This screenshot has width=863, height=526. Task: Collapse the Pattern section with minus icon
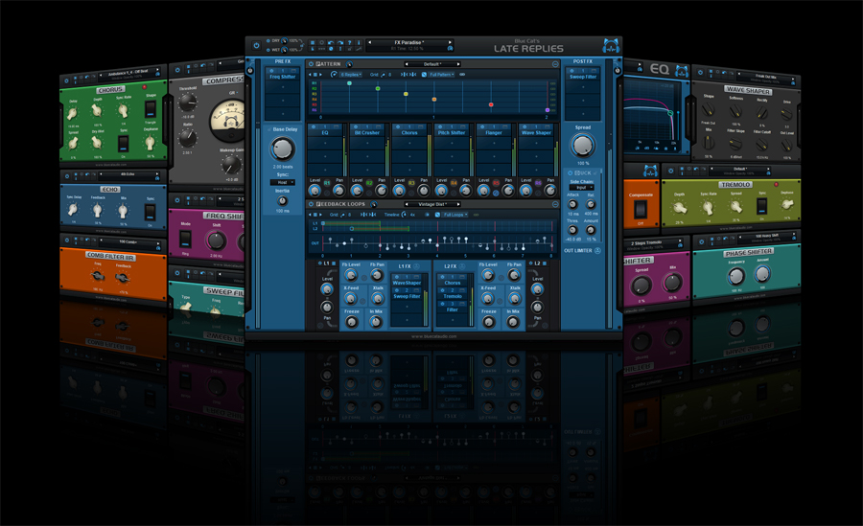click(x=555, y=64)
